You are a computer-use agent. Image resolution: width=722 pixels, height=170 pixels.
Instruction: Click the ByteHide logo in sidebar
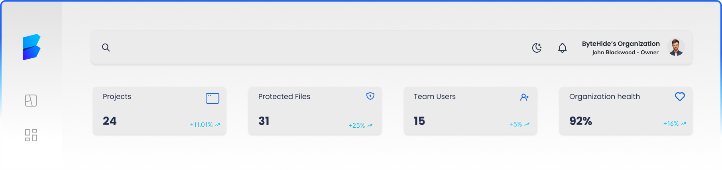pyautogui.click(x=31, y=47)
